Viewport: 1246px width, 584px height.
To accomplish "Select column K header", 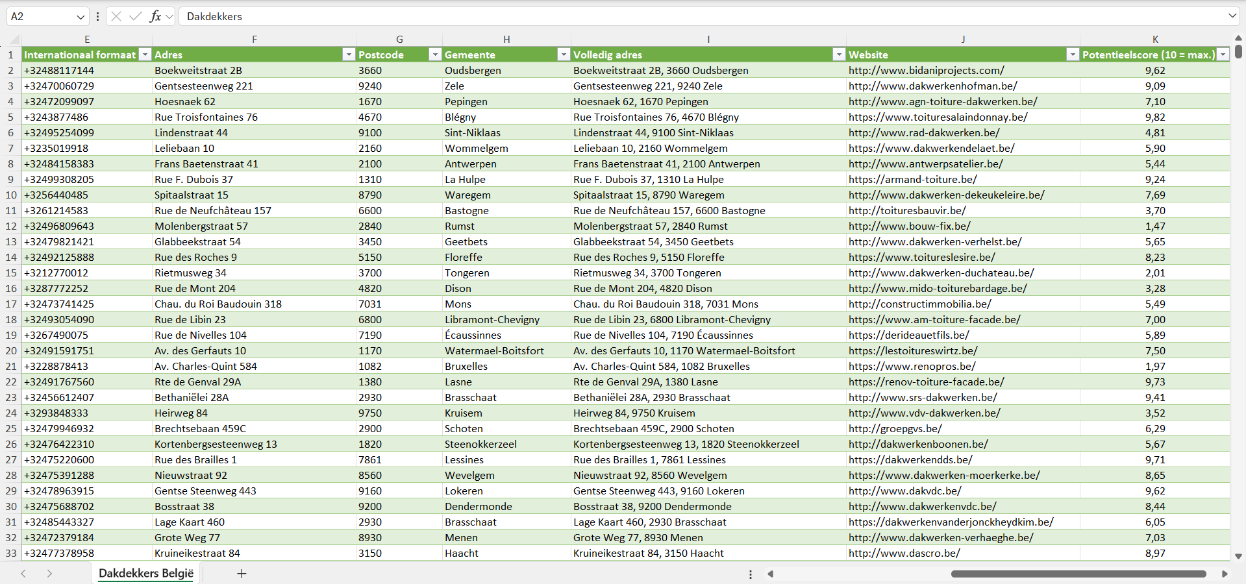I will click(x=1155, y=40).
